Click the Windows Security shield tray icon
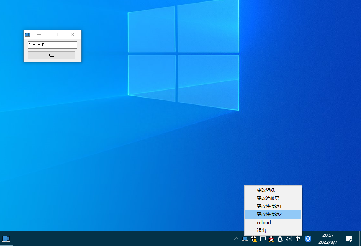 pyautogui.click(x=253, y=239)
